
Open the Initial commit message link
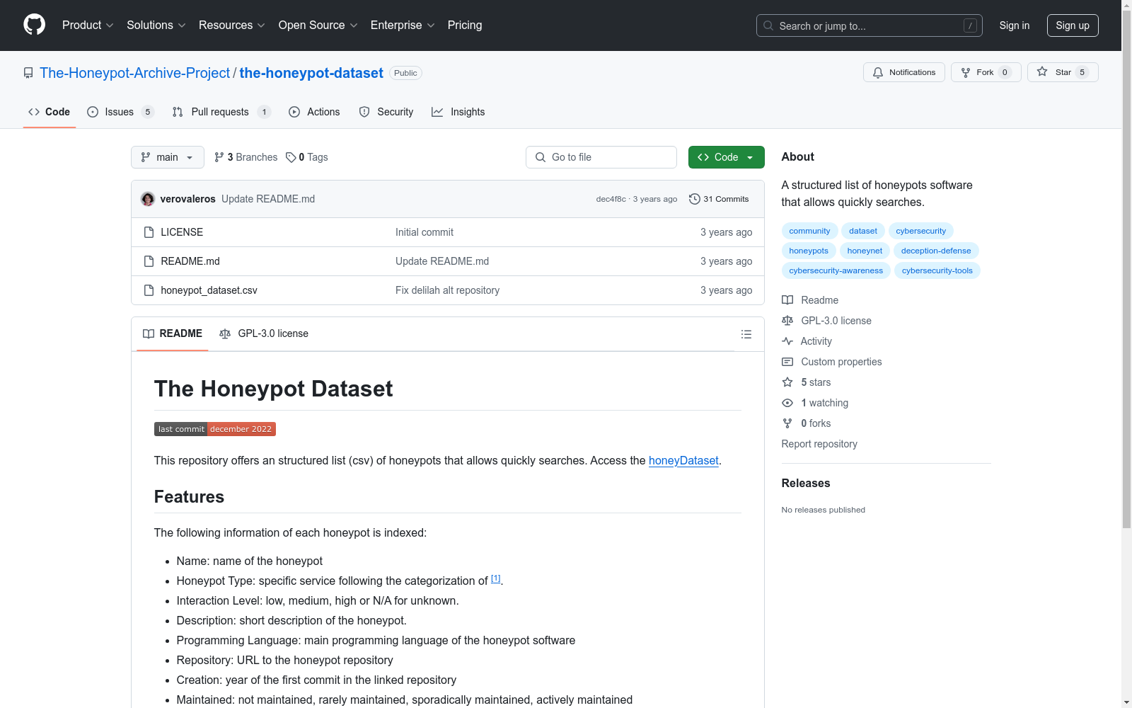tap(424, 232)
